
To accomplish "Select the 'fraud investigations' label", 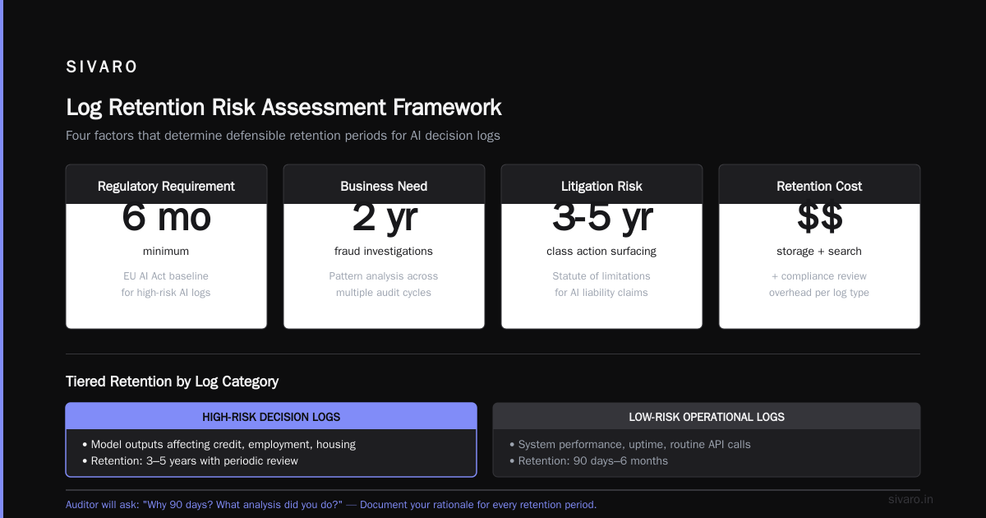I will [384, 251].
